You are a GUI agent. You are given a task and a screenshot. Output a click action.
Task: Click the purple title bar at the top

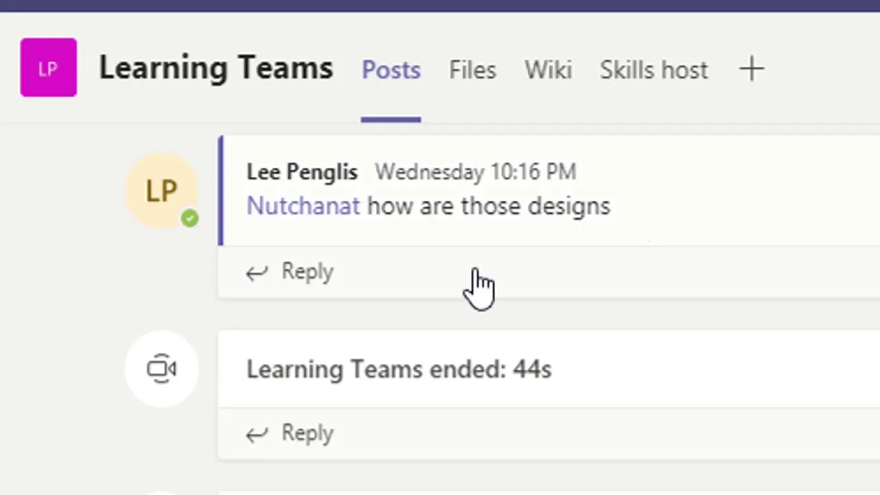pos(440,5)
